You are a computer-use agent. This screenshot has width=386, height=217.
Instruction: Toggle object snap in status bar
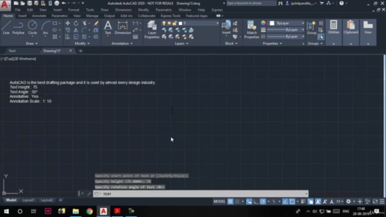[292, 201]
